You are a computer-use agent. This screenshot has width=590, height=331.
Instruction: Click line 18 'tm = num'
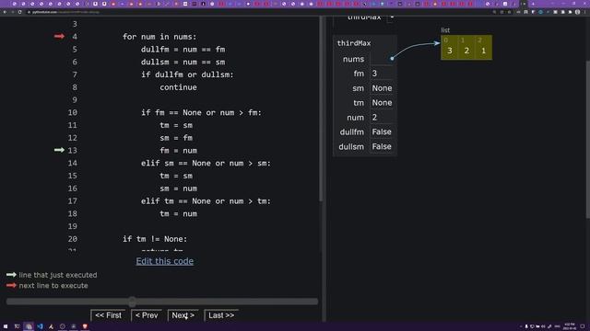(x=178, y=213)
